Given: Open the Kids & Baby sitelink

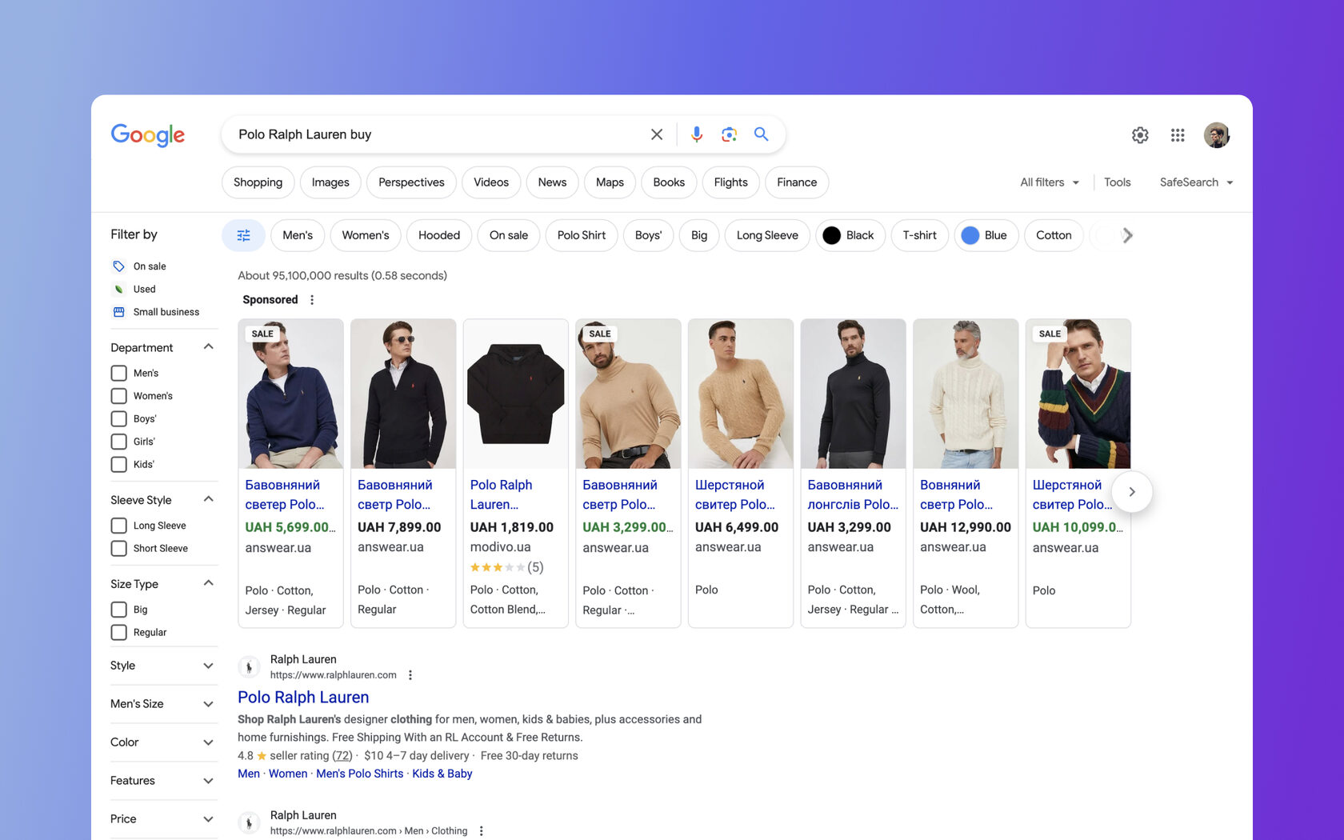Looking at the screenshot, I should (442, 774).
